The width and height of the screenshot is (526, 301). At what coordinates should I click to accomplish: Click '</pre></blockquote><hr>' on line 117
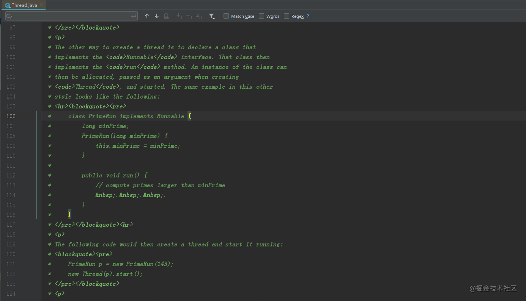(x=94, y=224)
